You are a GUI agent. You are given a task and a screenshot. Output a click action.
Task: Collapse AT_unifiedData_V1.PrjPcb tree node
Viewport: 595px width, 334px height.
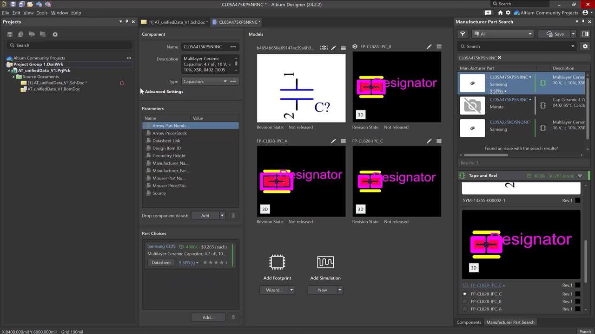click(x=8, y=71)
